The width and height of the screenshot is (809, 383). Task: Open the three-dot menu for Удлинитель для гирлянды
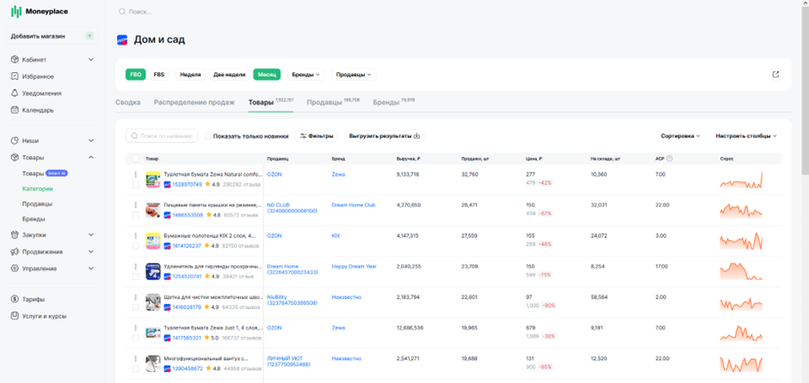point(136,267)
